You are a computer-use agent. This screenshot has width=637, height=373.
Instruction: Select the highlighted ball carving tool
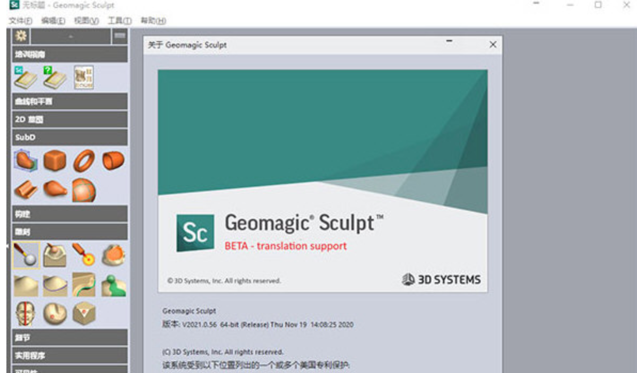[26, 255]
